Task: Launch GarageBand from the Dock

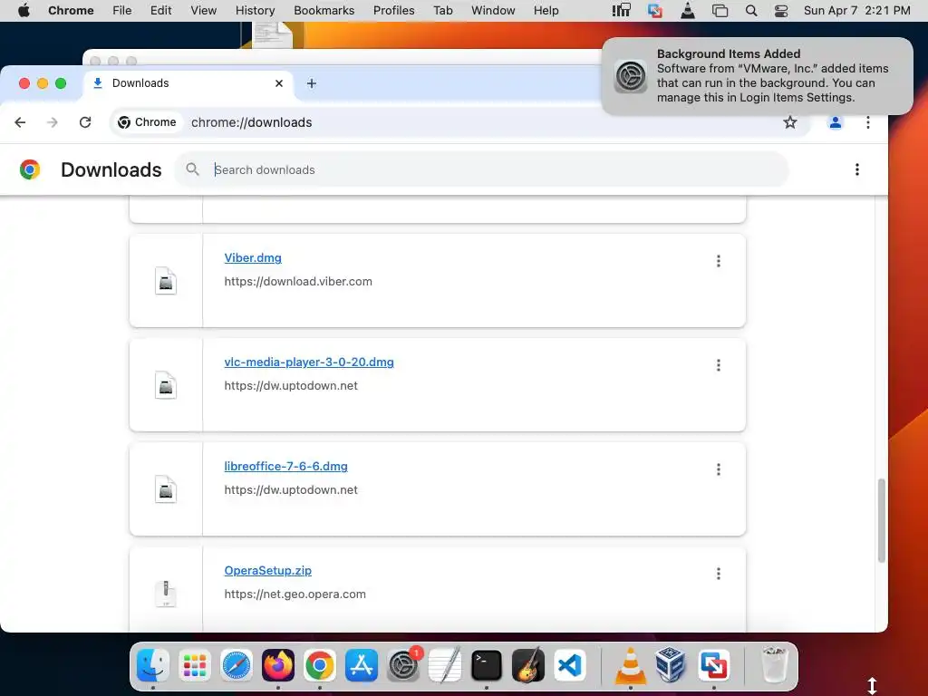Action: [528, 665]
